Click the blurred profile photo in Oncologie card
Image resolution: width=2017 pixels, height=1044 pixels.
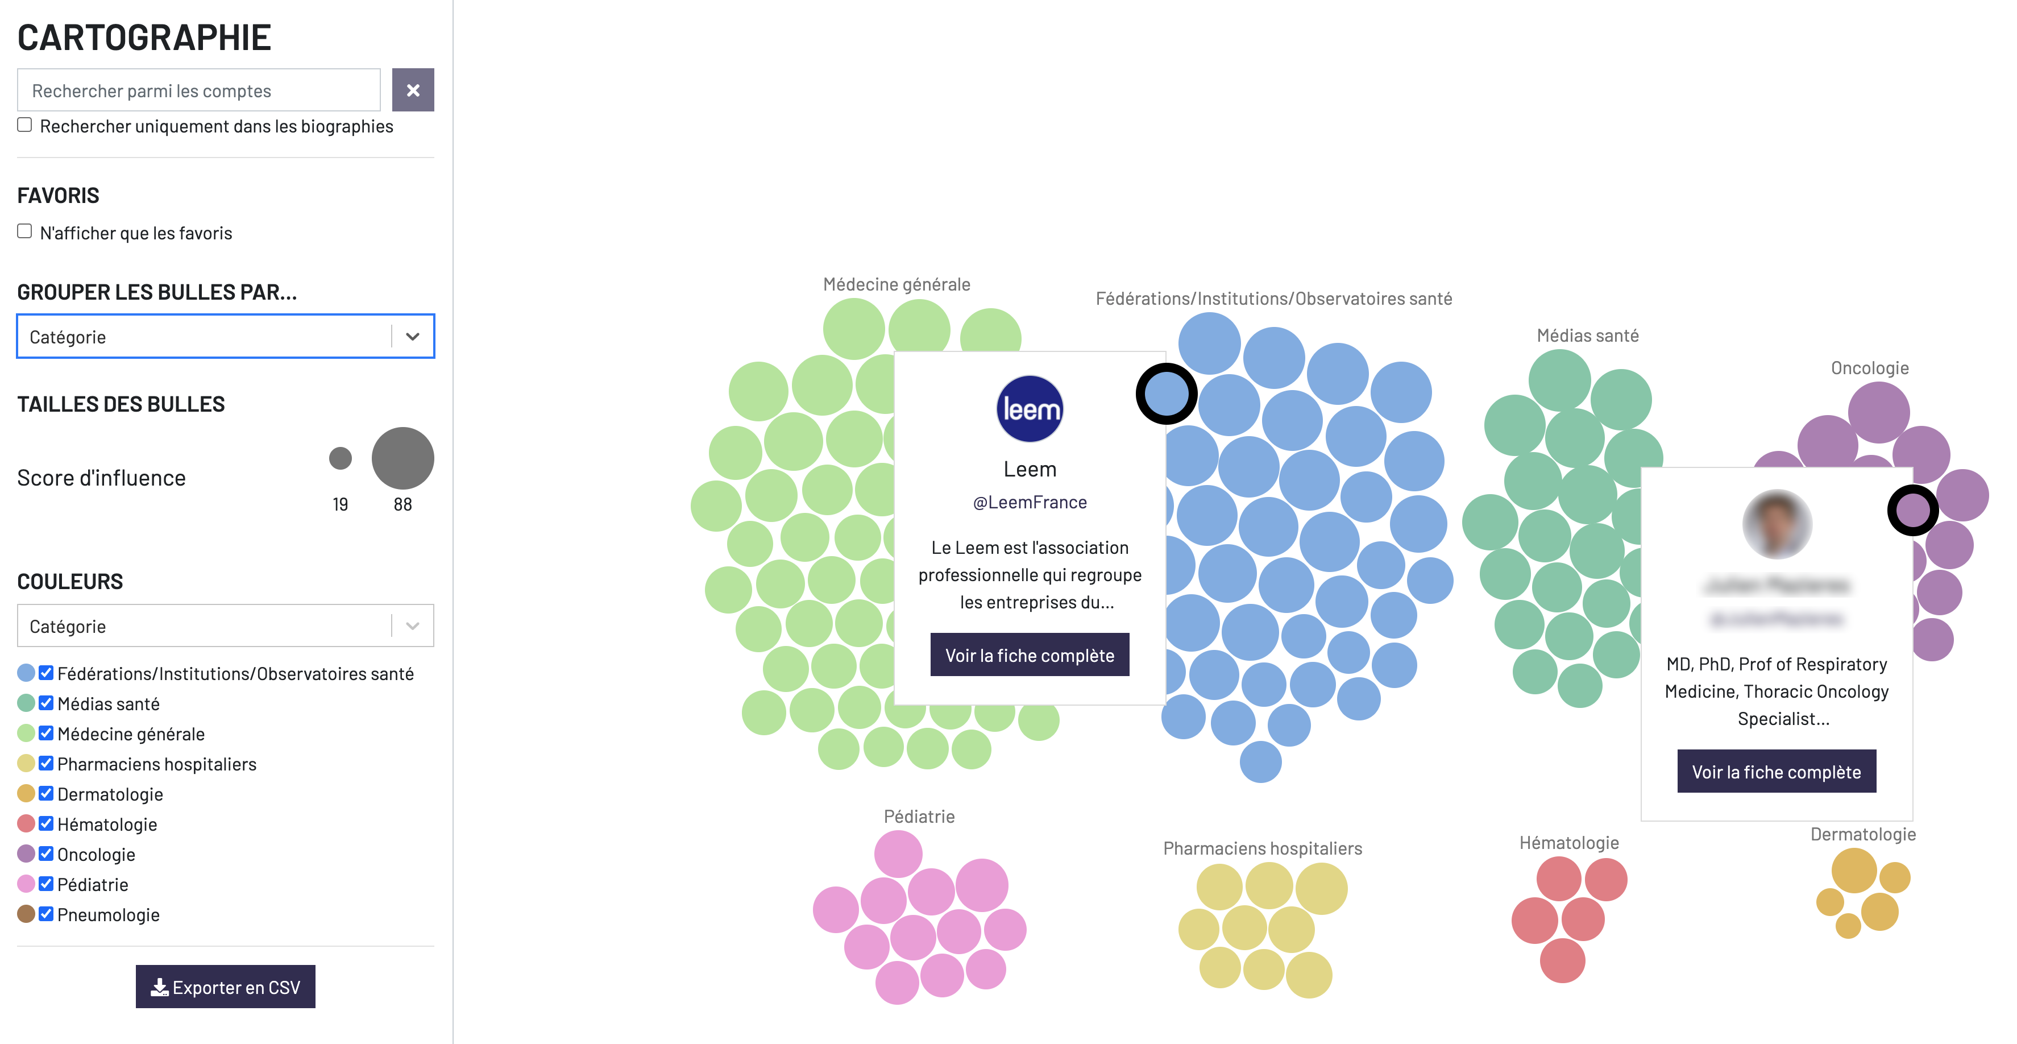tap(1776, 524)
